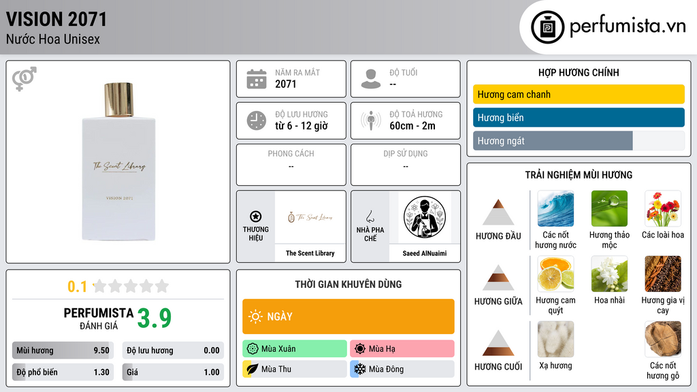Click the leaf icon next to Mùa Thu

point(253,369)
